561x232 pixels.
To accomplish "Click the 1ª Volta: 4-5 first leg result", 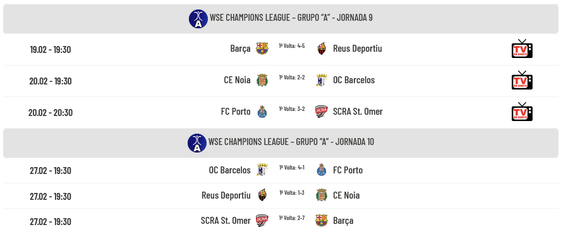I will pos(292,45).
